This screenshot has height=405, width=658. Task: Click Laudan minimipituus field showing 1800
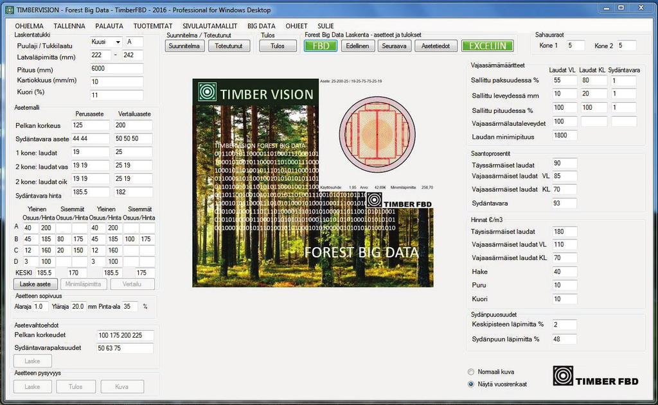[564, 135]
